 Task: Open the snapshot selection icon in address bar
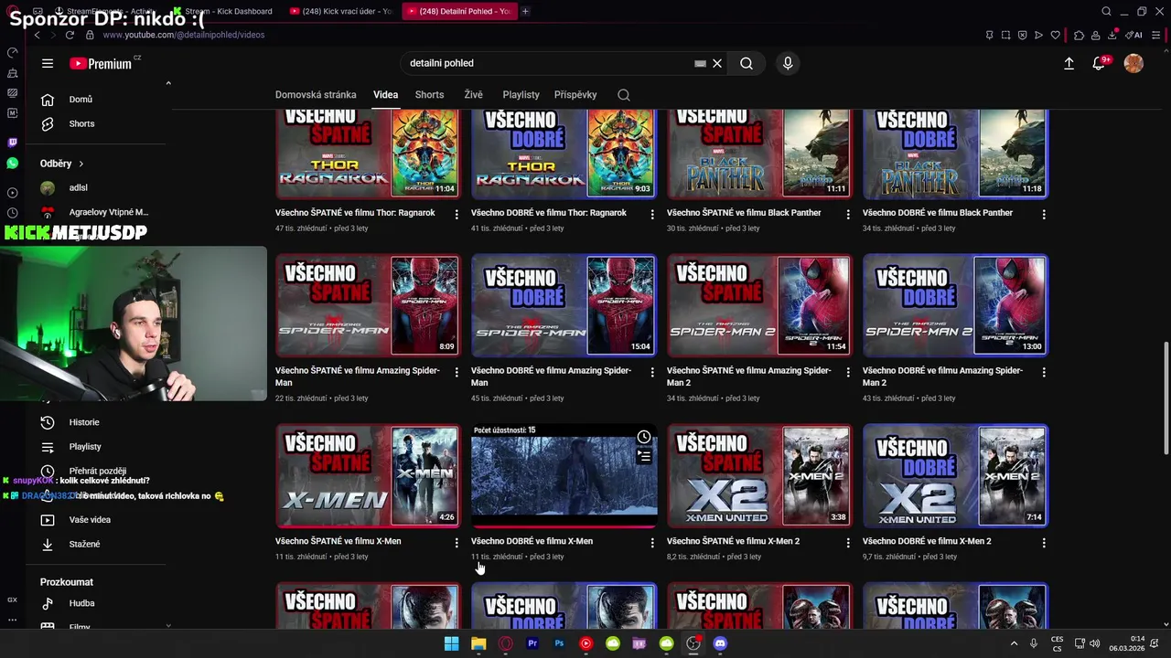[x=1005, y=35]
